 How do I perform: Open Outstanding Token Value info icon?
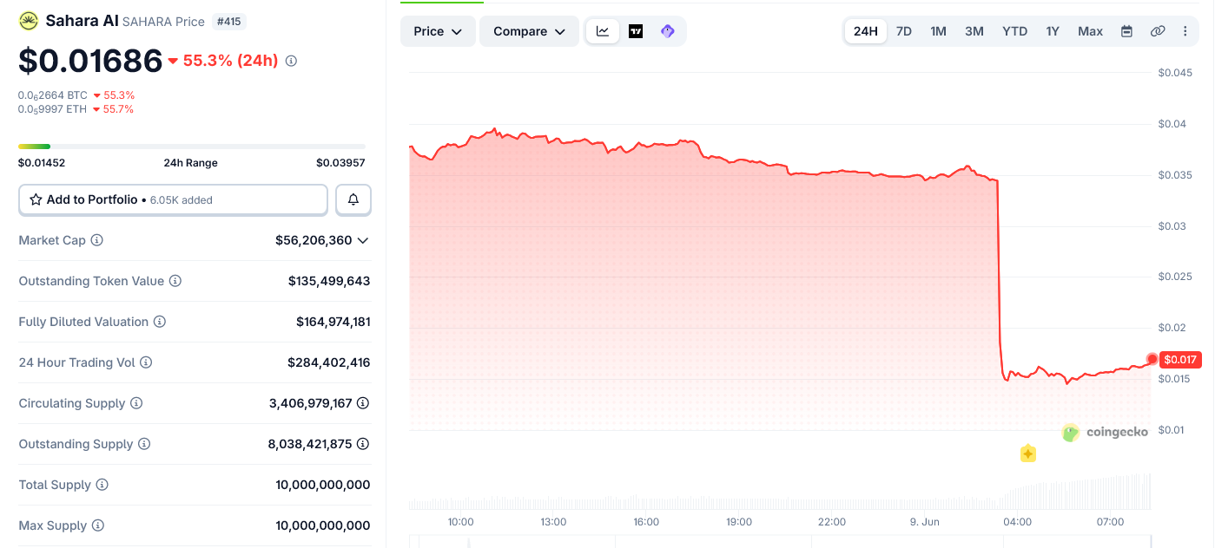tap(175, 281)
